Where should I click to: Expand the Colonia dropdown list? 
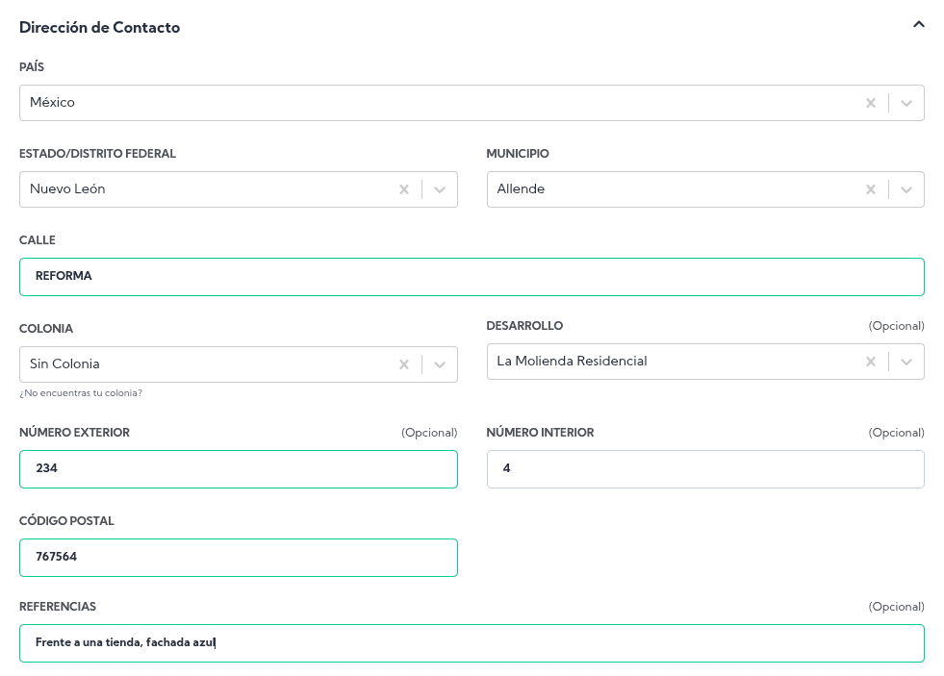tap(440, 364)
